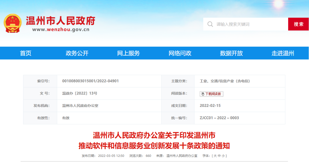The width and height of the screenshot is (309, 162).
Task: Click unified number ZJCC01 – 2022 – 0003
Action: [219, 118]
